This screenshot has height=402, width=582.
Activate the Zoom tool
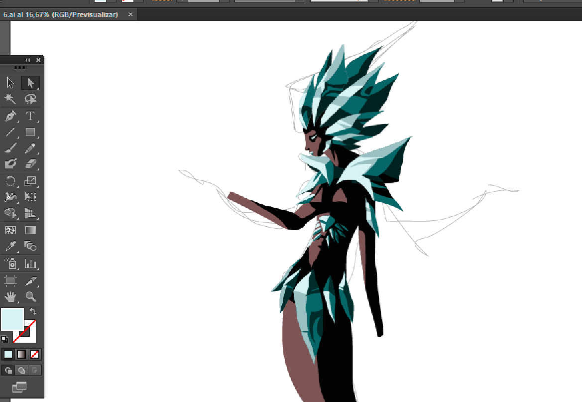[x=30, y=296]
